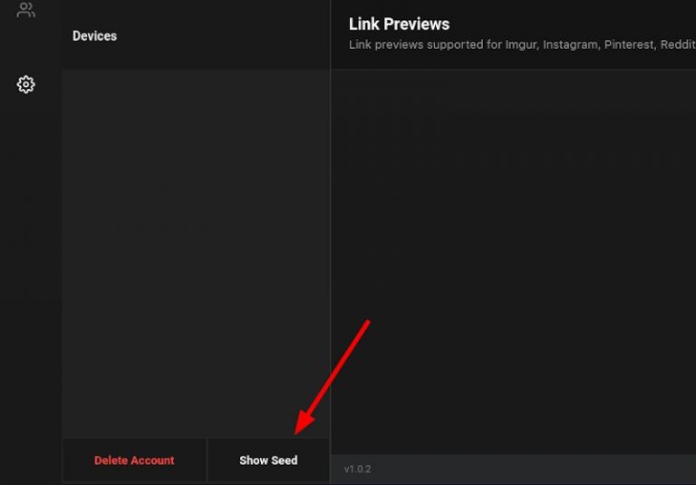Open the Link Previews settings heading

click(399, 24)
